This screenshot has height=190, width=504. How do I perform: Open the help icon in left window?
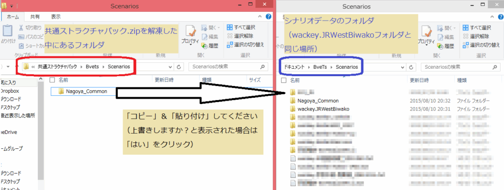[x=268, y=17]
